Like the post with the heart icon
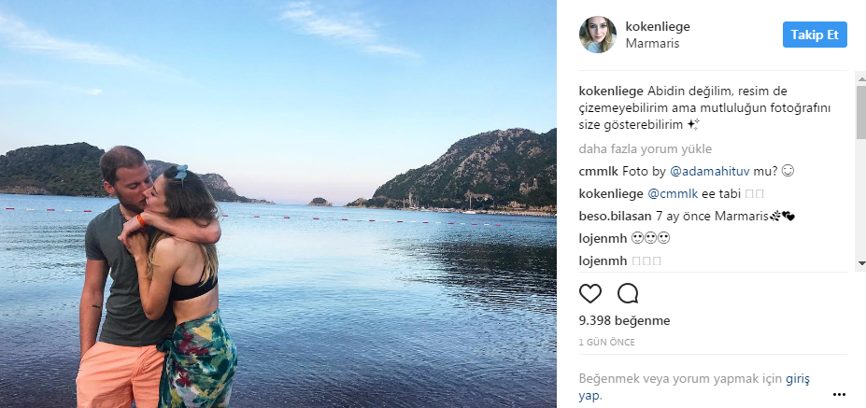Screen dimensions: 866x408 [x=589, y=294]
